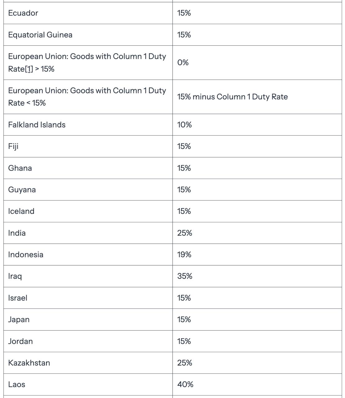Click the Kazakhstan country cell
Screen dimensions: 345x398
[x=29, y=363]
